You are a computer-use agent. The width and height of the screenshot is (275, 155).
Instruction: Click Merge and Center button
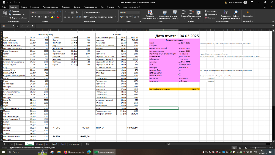coord(98,17)
